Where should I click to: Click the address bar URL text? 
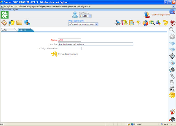pyautogui.click(x=47, y=7)
